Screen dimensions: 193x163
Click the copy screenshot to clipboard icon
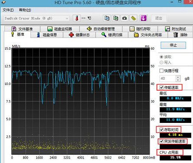(116, 18)
